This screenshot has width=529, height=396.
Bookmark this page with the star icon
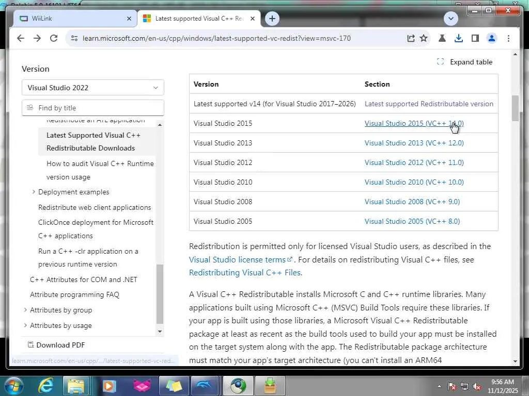coord(424,38)
